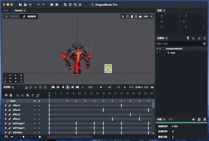The width and height of the screenshot is (209, 141).
Task: Open the zoom percentage dropdown arrow
Action: click(151, 17)
